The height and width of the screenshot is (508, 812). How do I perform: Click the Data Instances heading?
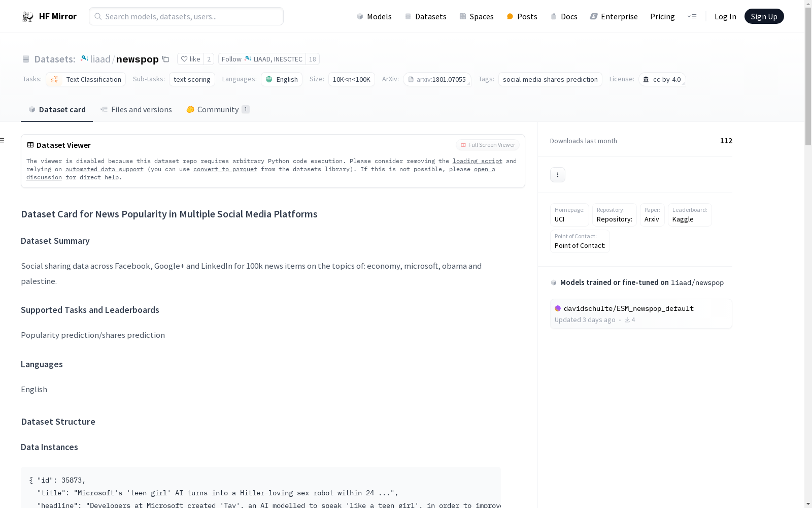point(49,447)
